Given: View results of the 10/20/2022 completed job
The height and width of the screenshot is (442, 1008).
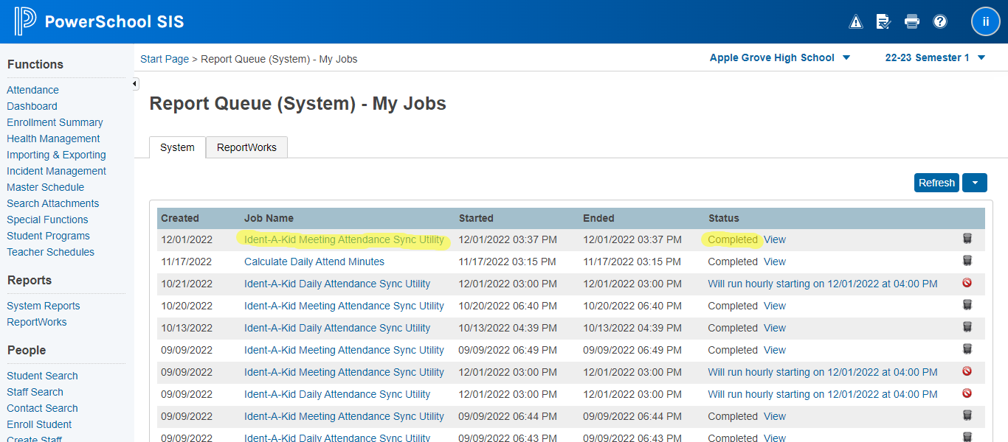Looking at the screenshot, I should point(775,306).
